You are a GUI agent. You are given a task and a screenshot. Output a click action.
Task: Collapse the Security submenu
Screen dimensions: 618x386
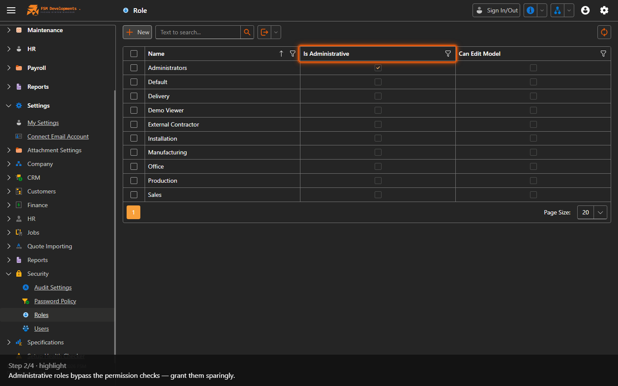click(9, 274)
